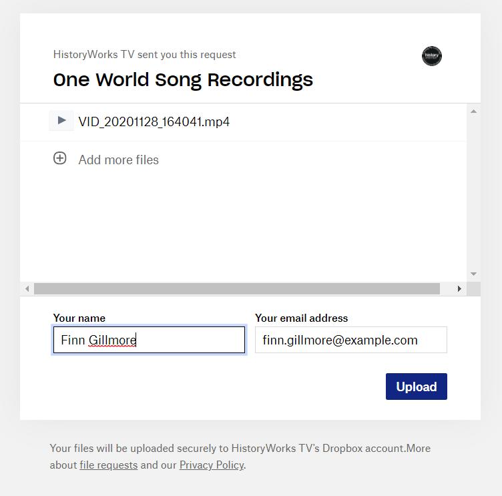Click the play icon beside VID_20201128_164041.mp4
Viewport: 502px width, 496px height.
(61, 120)
